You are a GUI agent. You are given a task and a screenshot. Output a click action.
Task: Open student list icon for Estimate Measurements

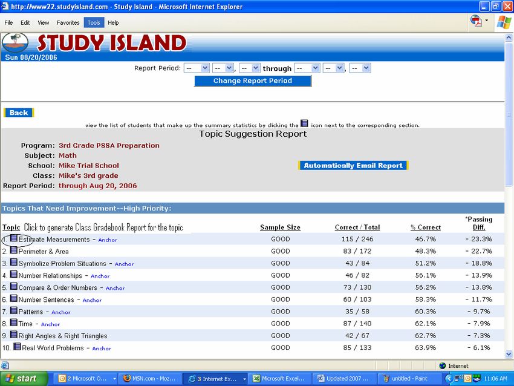pyautogui.click(x=14, y=238)
